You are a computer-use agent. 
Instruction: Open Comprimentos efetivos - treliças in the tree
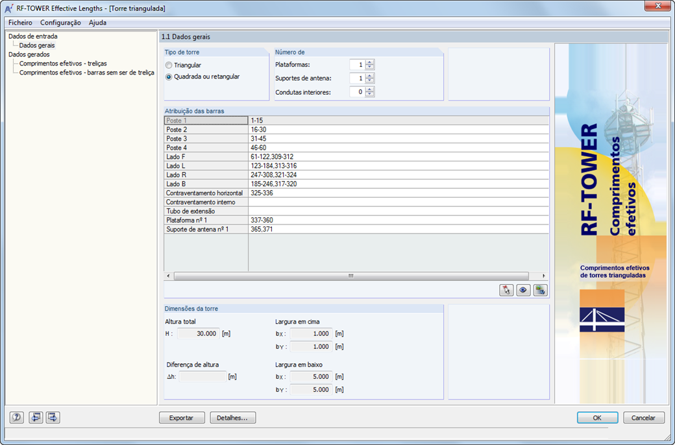[x=63, y=64]
